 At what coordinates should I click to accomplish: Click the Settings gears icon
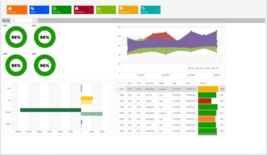[x=143, y=8]
